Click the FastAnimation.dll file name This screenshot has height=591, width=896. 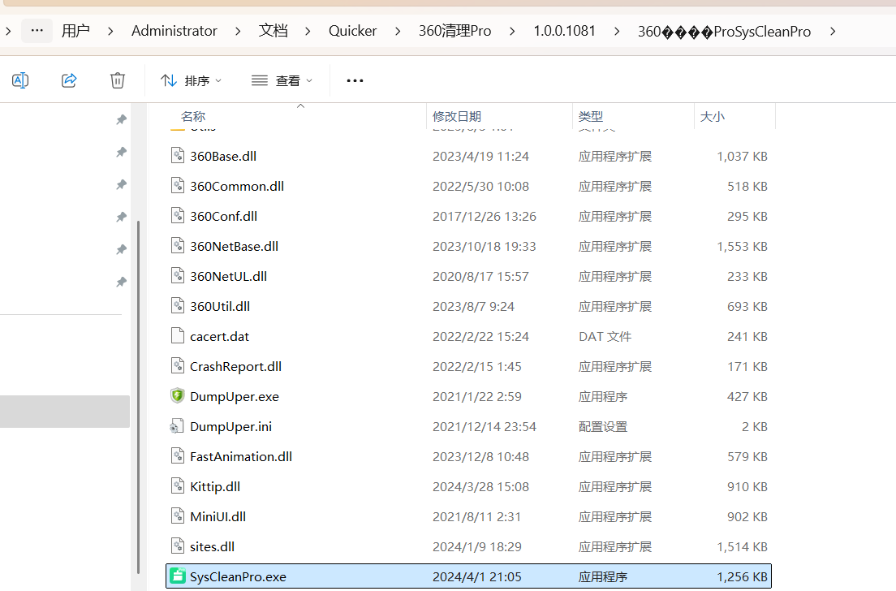240,457
